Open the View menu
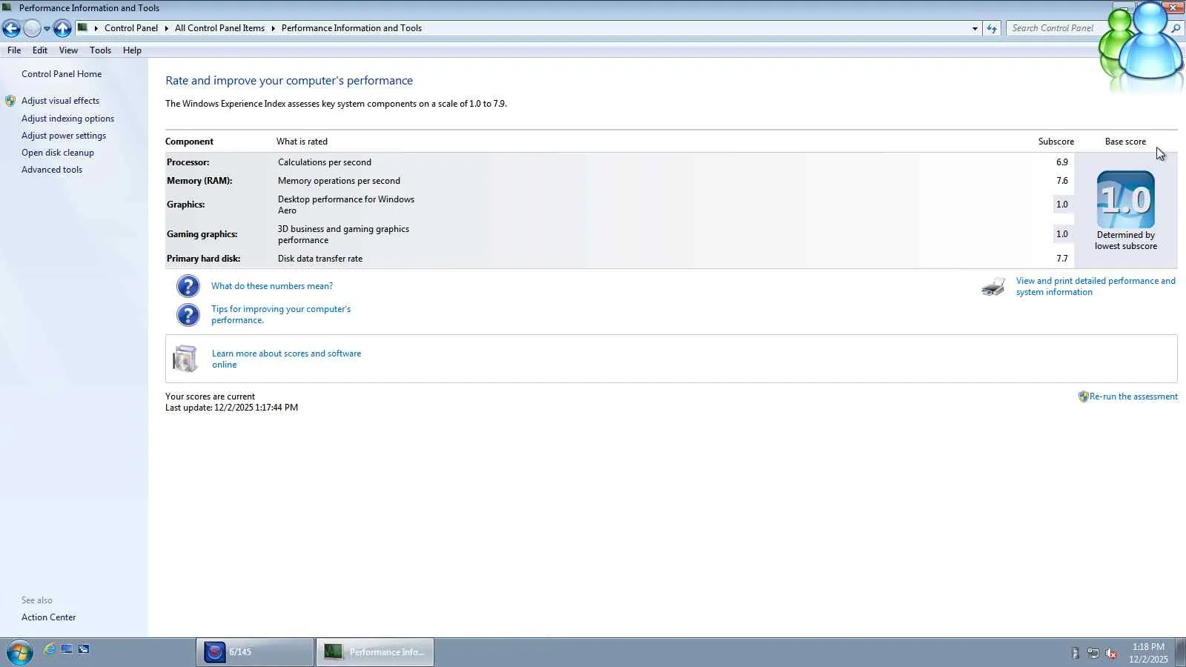 pyautogui.click(x=68, y=50)
